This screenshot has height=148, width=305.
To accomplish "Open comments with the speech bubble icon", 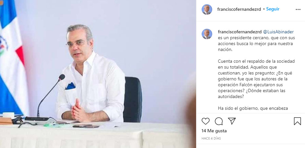I will 219,121.
